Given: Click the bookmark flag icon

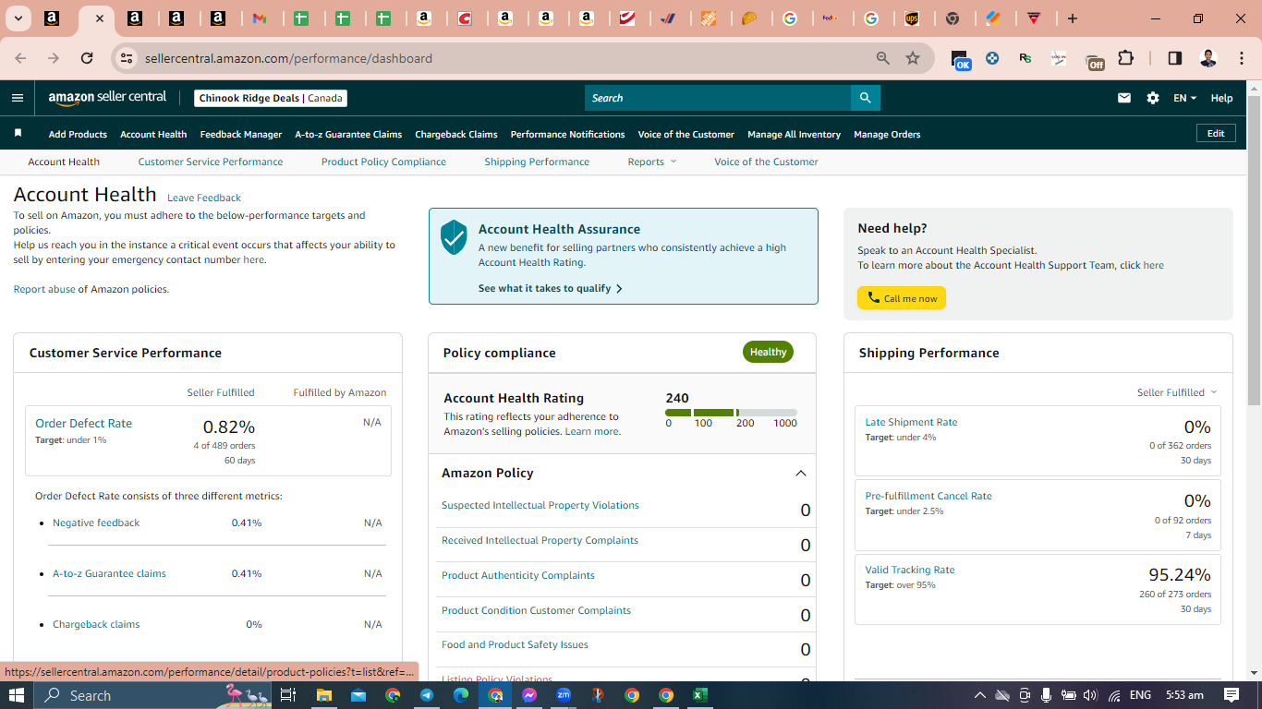Looking at the screenshot, I should 18,134.
